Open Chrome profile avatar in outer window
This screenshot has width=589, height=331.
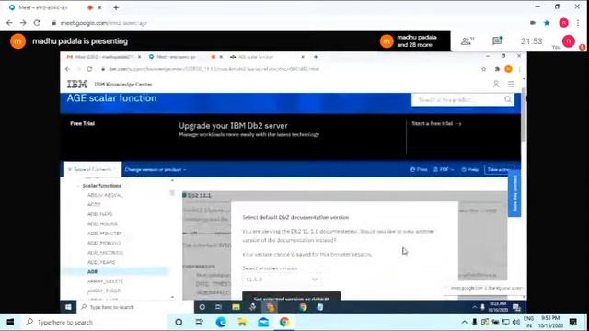[x=564, y=23]
